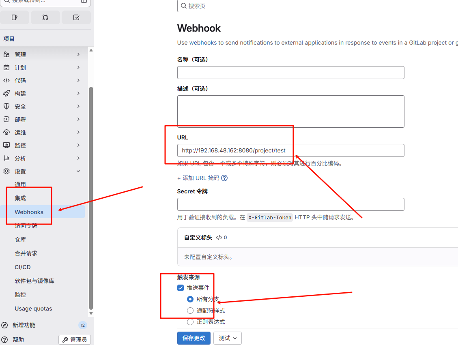Click the 新增功能 badge showing 12
The height and width of the screenshot is (345, 458).
click(83, 325)
